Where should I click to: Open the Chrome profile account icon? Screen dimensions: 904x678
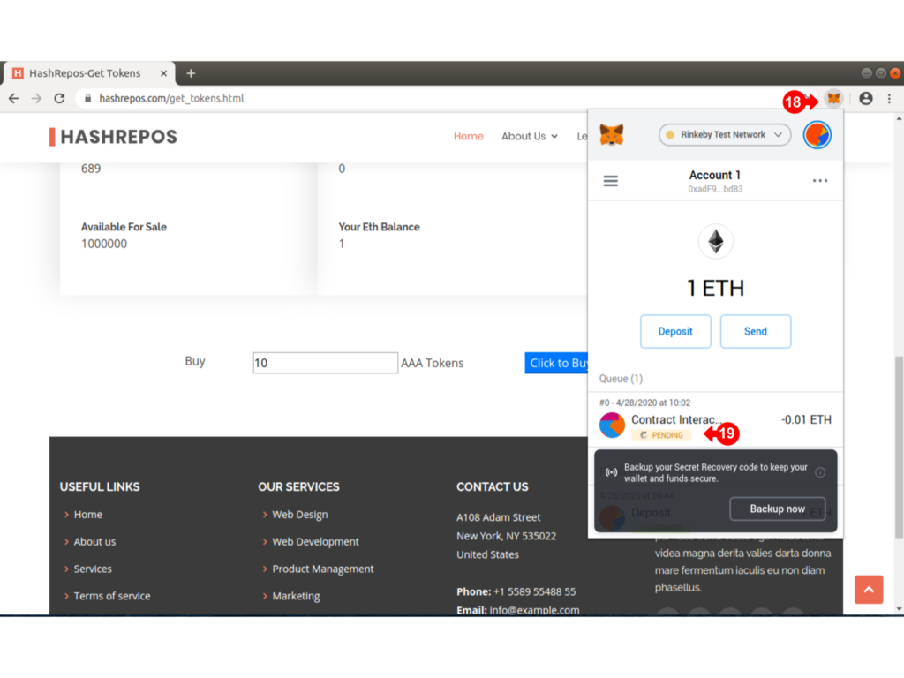(865, 99)
